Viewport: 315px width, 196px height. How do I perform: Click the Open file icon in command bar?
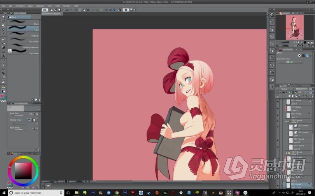click(56, 10)
